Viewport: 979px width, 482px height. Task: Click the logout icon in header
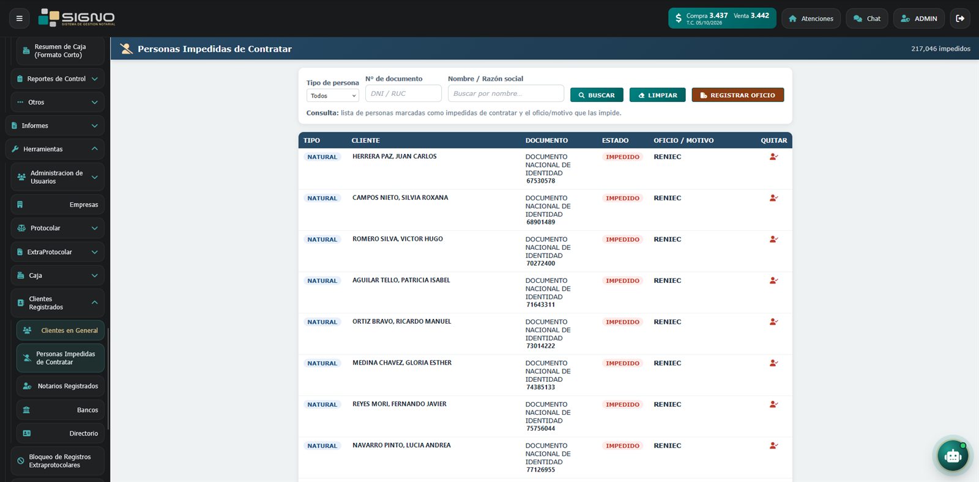960,18
